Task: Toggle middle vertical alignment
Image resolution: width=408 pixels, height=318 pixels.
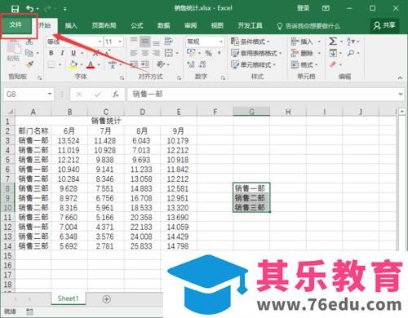Action: coord(145,42)
